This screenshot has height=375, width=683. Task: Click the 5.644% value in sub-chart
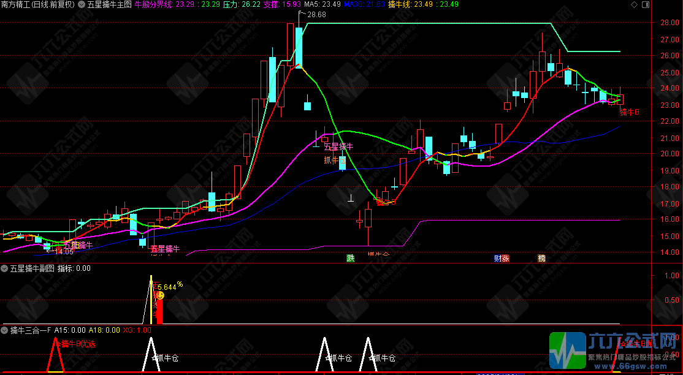pos(170,286)
